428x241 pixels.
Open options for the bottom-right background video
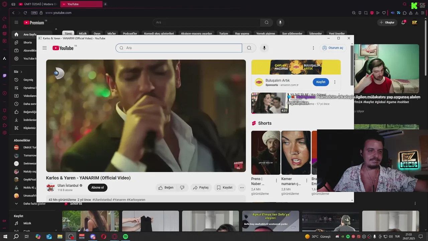[415, 204]
